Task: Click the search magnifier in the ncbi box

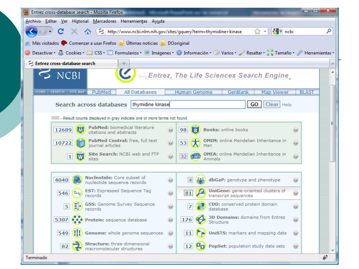Action: pos(329,31)
